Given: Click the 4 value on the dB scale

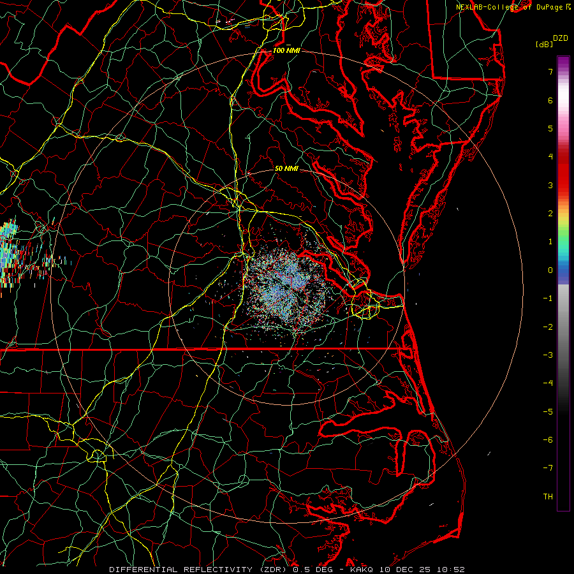Looking at the screenshot, I should tap(550, 157).
